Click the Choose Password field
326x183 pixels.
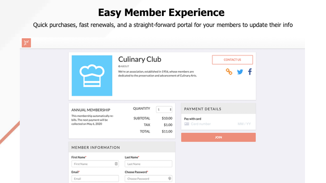coord(146,178)
